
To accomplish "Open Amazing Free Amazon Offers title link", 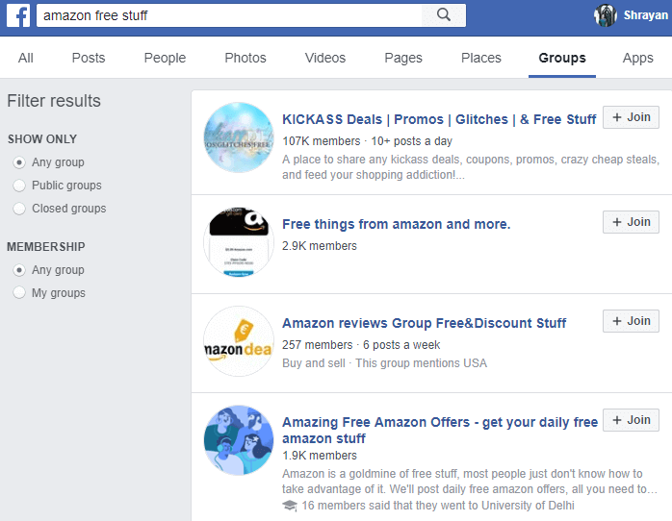I will click(x=440, y=431).
